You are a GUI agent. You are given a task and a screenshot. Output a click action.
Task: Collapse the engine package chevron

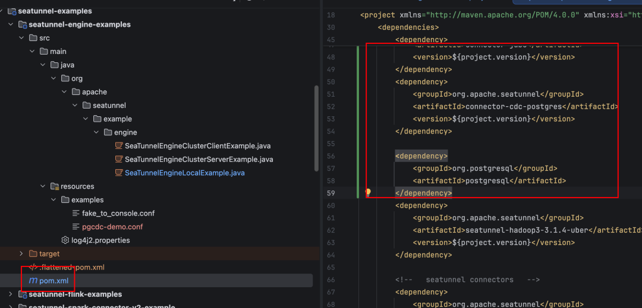pyautogui.click(x=96, y=132)
